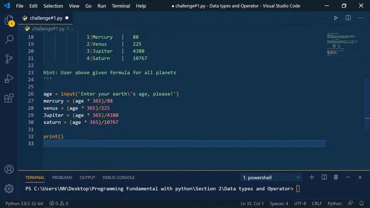Screen dimensions: 370x208
Task: Maximize the terminal panel size
Action: (x=348, y=177)
